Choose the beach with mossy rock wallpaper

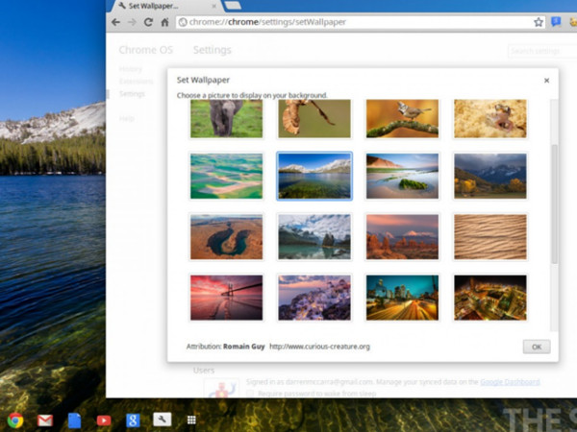click(402, 176)
